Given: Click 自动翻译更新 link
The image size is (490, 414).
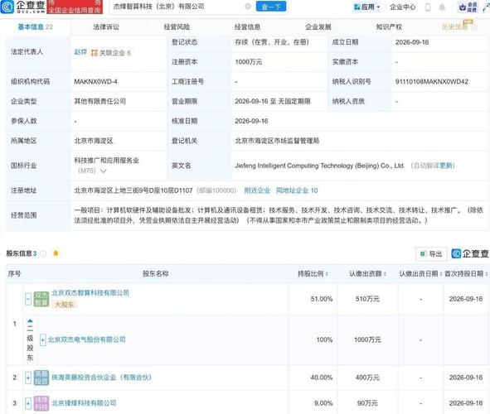Looking at the screenshot, I should click(433, 166).
